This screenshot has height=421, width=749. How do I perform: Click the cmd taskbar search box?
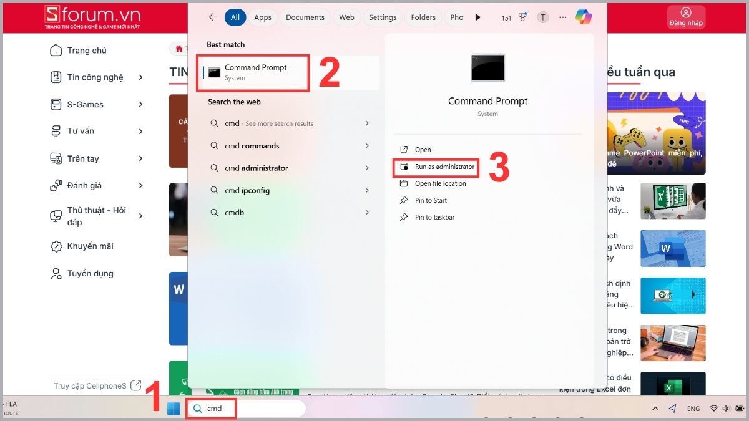point(247,409)
